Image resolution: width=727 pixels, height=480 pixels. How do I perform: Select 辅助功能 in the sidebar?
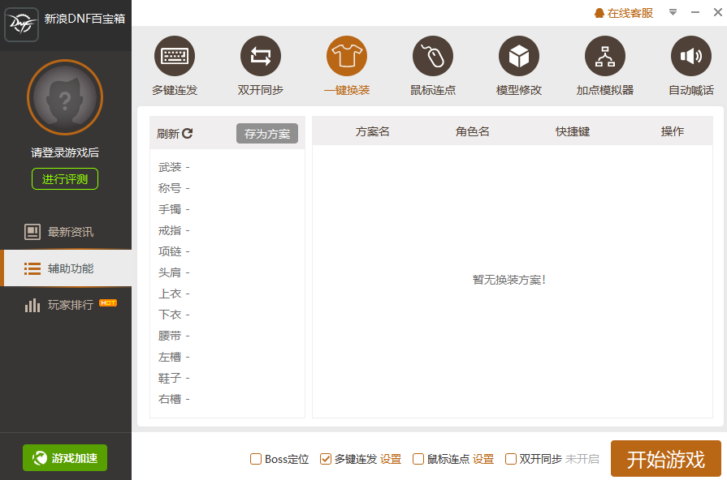(66, 268)
